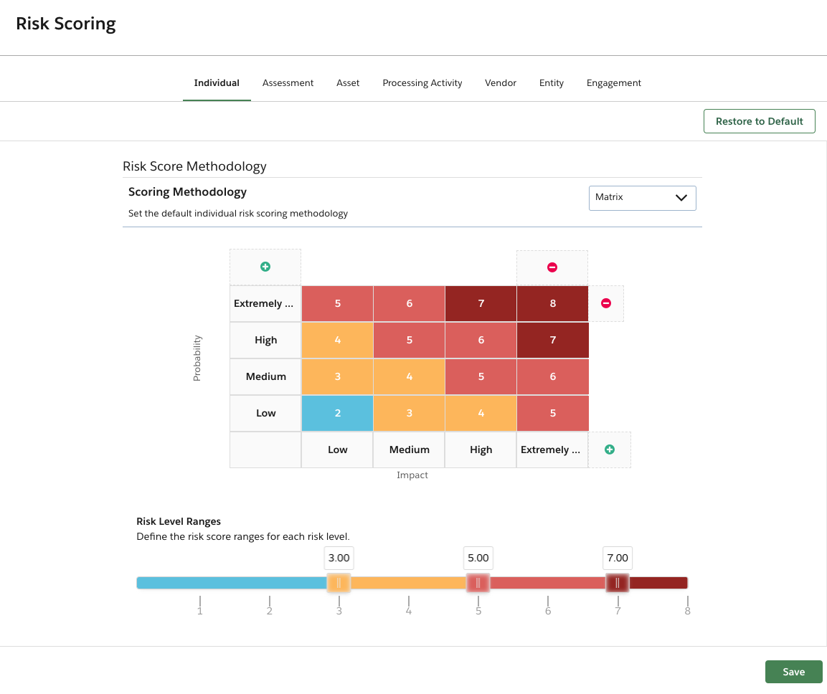Switch to the Assessment tab
Viewport: 827px width, 694px height.
pos(288,82)
